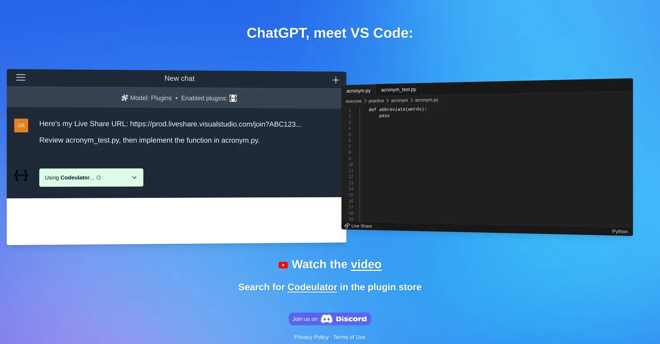Image resolution: width=660 pixels, height=344 pixels.
Task: Click the Python language status indicator
Action: (620, 232)
